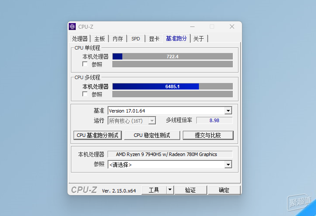
Task: Click the CPU-Z app icon in title bar
Action: tap(72, 27)
